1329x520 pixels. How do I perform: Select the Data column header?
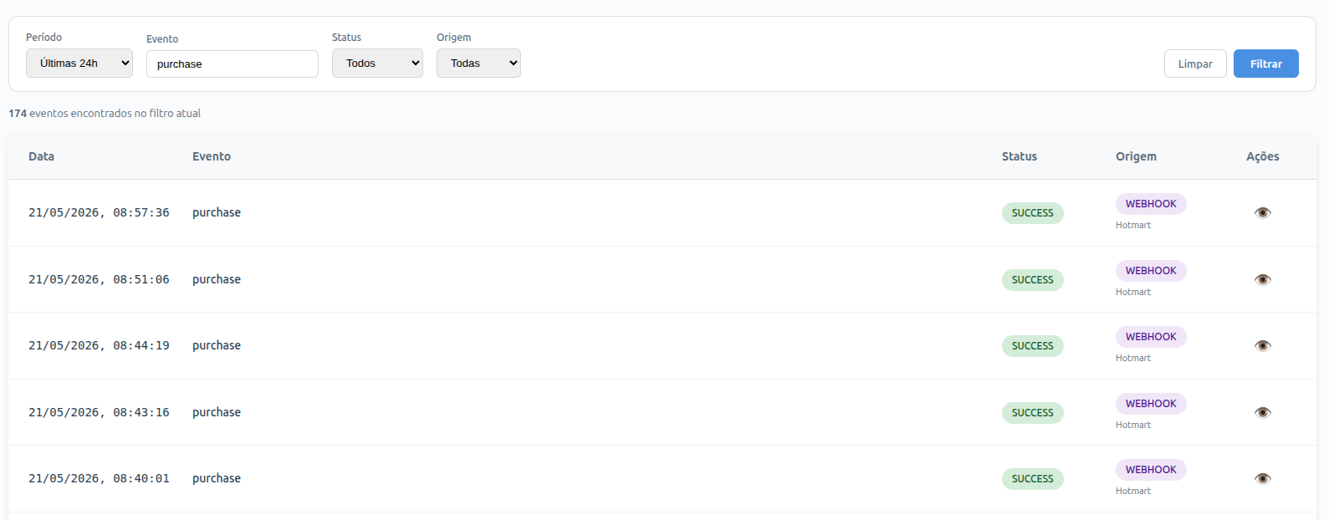point(41,156)
